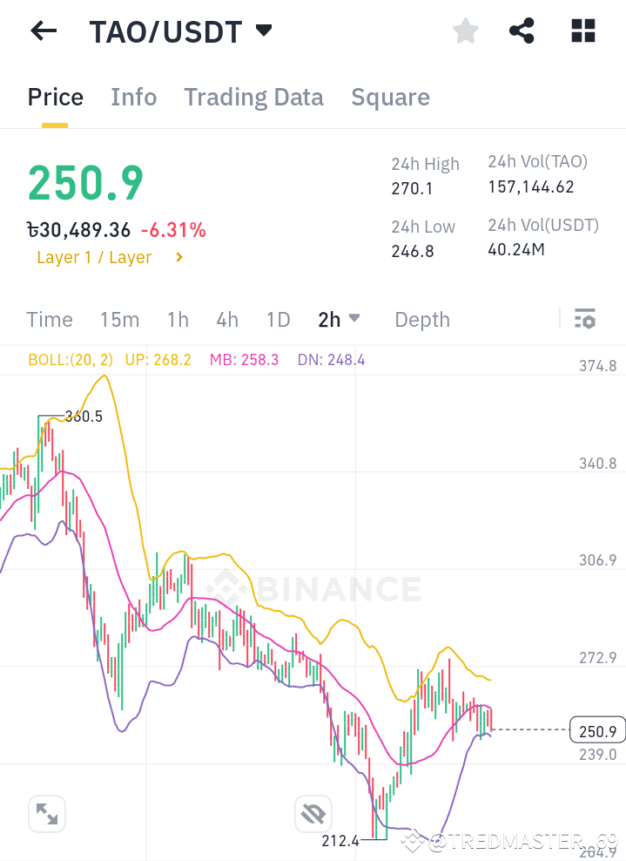Switch chart to the 1D interval

(278, 319)
